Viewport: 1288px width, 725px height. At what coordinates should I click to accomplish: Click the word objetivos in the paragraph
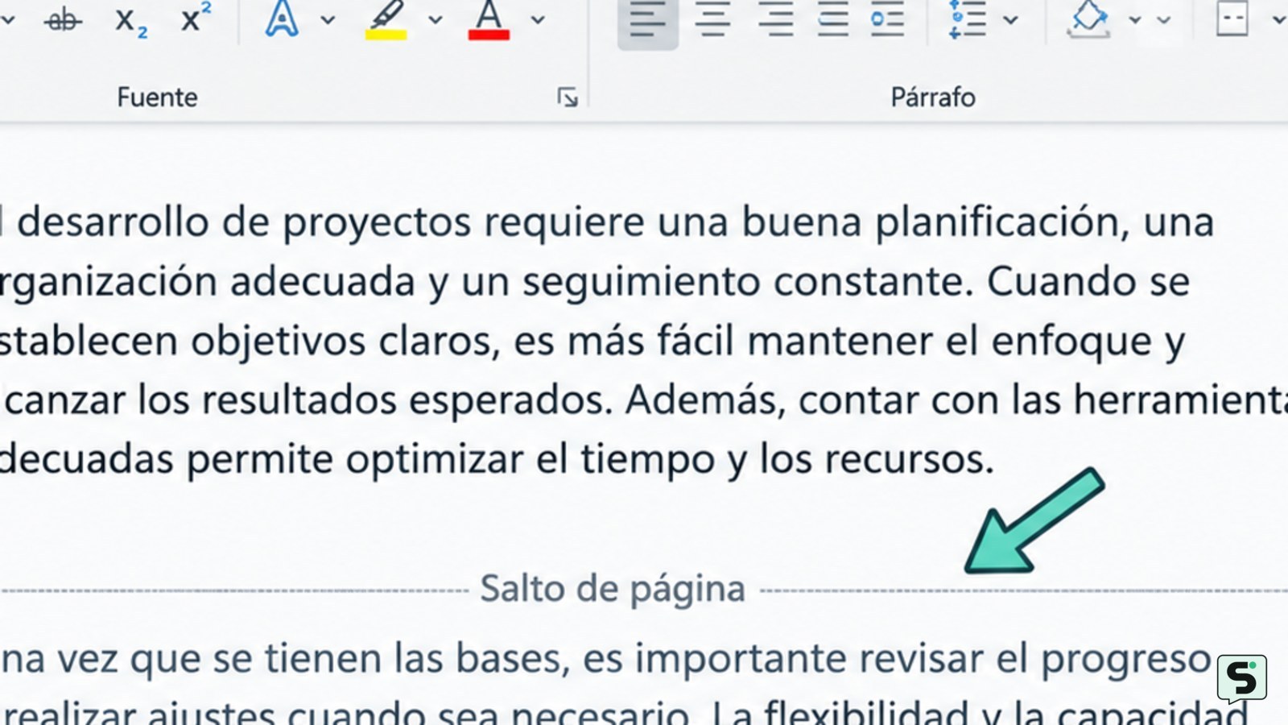(x=278, y=342)
